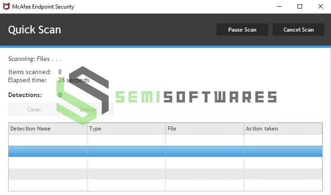Click the McAfee shield logo icon
The width and height of the screenshot is (331, 195).
click(6, 6)
